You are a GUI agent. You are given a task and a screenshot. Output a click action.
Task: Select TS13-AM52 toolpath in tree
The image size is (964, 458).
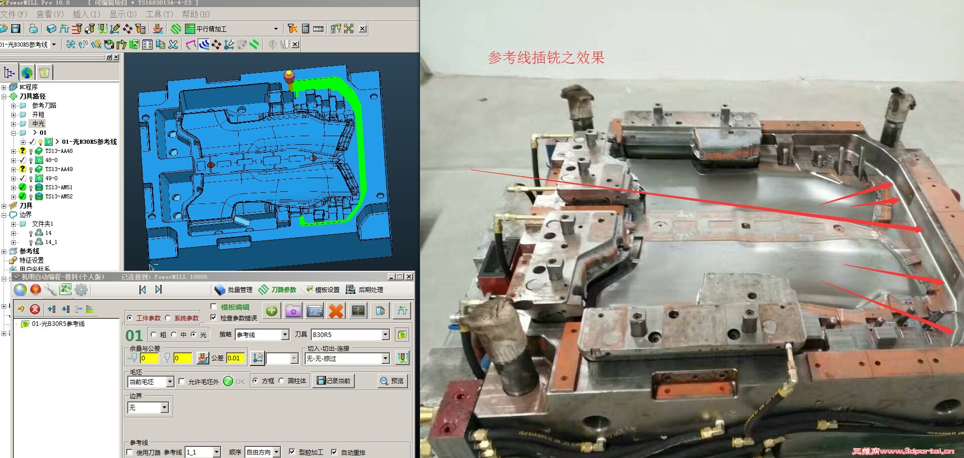(59, 196)
